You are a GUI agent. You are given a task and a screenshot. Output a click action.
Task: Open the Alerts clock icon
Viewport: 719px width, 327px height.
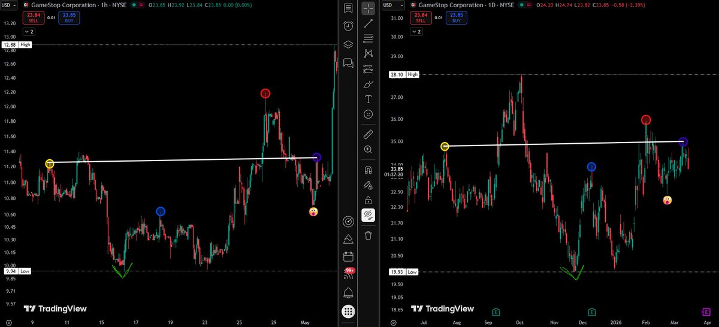pos(348,26)
